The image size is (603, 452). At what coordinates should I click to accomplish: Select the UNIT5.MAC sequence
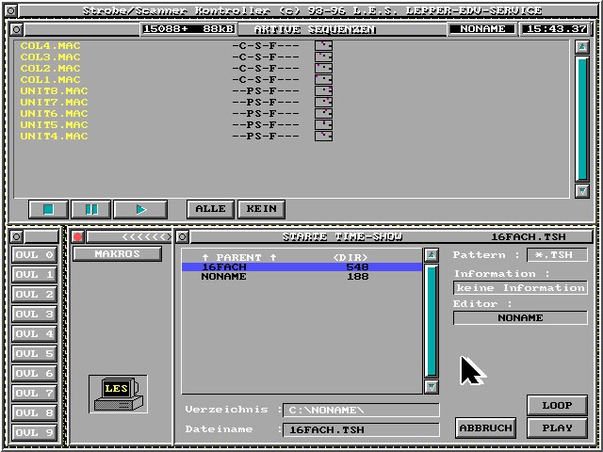55,125
